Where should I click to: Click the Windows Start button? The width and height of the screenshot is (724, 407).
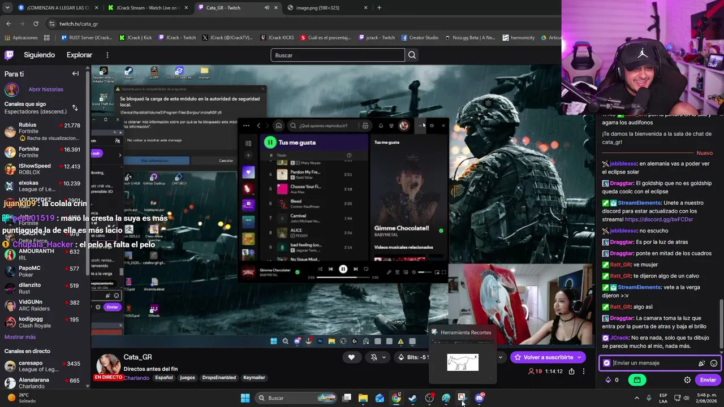(245, 398)
